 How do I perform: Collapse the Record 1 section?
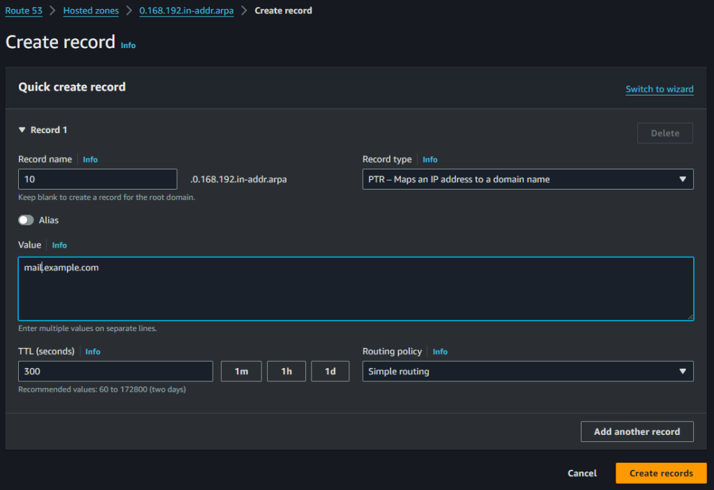click(x=22, y=130)
